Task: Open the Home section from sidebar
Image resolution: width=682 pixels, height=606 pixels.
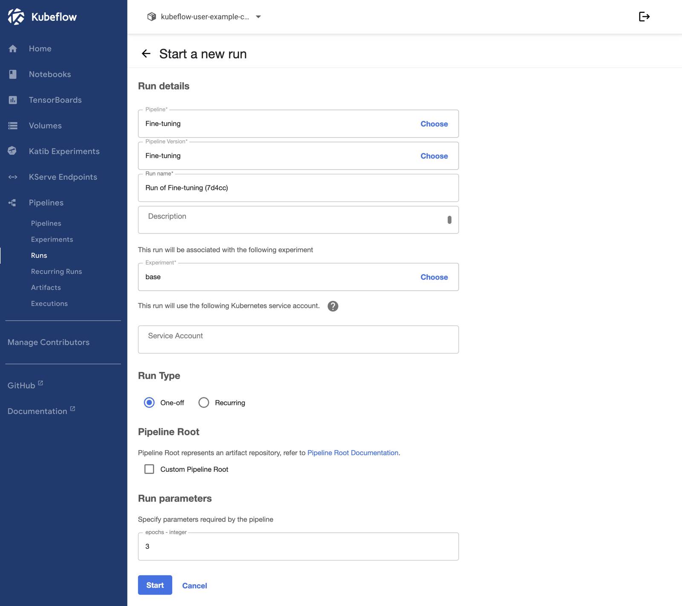Action: [40, 48]
